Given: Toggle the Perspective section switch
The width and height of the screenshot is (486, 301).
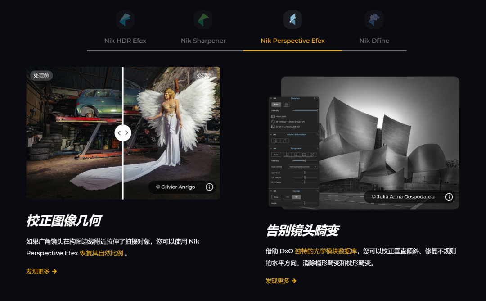Looking at the screenshot, I should (x=274, y=148).
